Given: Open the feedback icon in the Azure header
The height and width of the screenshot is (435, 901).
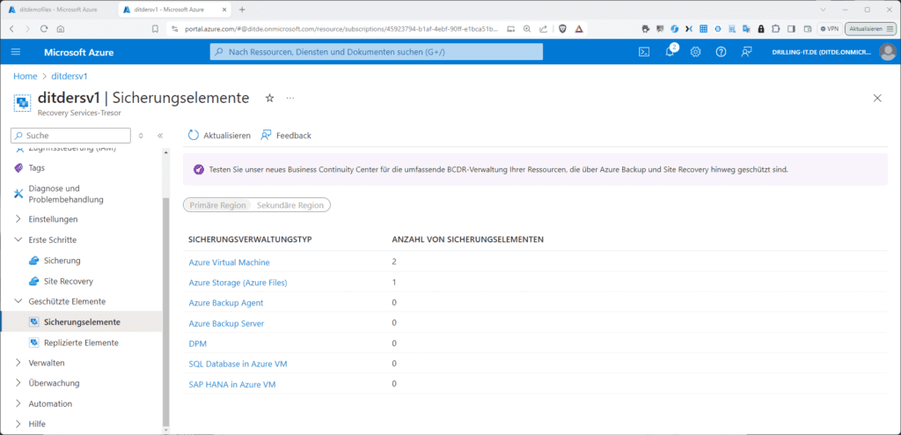Looking at the screenshot, I should tap(746, 52).
